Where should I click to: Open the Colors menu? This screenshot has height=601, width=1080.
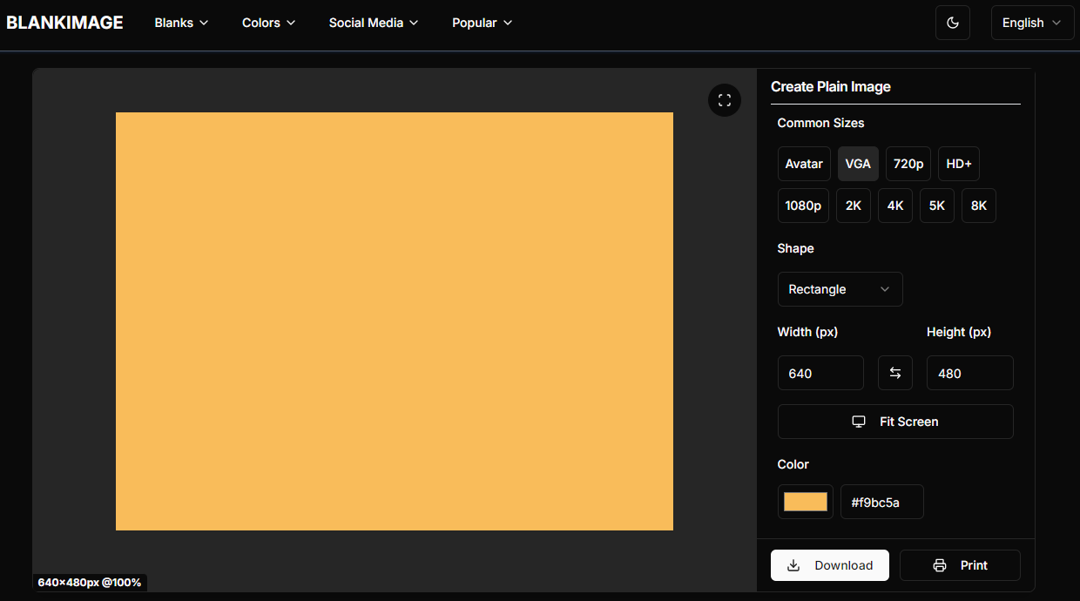(x=269, y=23)
